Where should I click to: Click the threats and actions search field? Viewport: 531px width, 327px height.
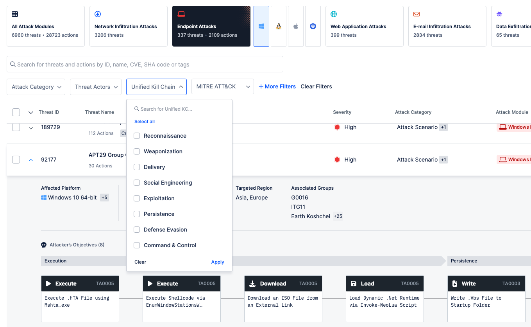[145, 65]
